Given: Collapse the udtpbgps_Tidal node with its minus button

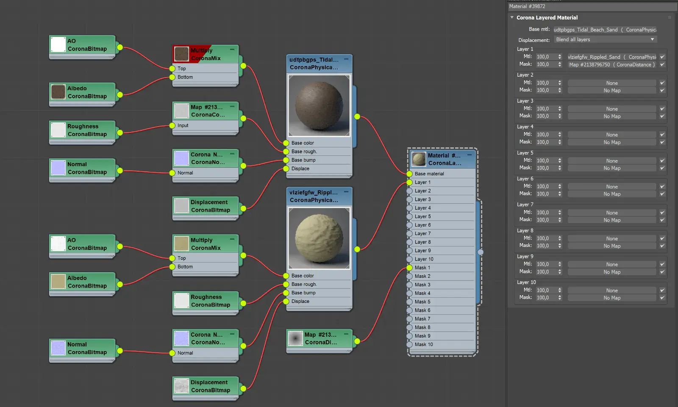Looking at the screenshot, I should click(346, 59).
